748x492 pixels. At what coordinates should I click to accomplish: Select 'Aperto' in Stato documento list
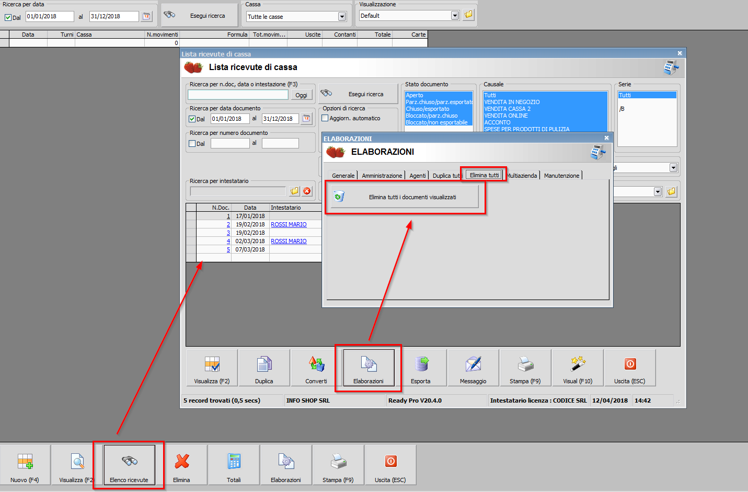pyautogui.click(x=439, y=95)
